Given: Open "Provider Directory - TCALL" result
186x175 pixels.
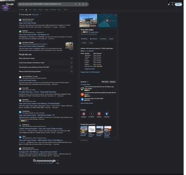Looking at the screenshot, I should pos(38,92).
